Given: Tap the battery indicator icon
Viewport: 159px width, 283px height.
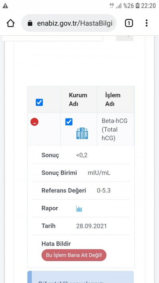Looking at the screenshot, I should pyautogui.click(x=138, y=6).
